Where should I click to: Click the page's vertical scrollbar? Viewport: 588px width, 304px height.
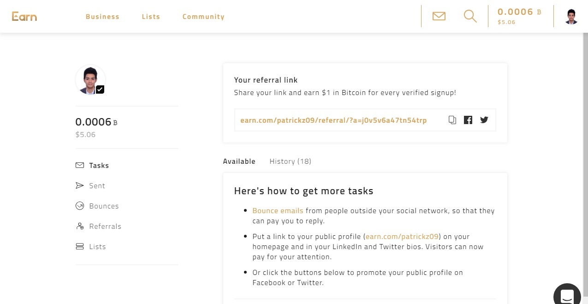pyautogui.click(x=585, y=138)
